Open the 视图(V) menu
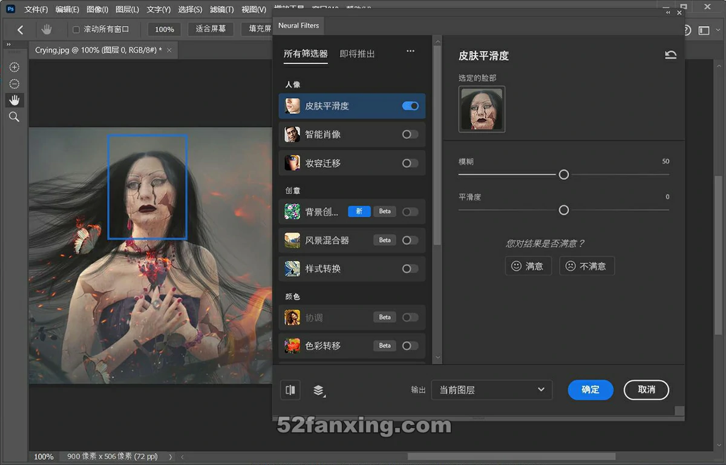The height and width of the screenshot is (465, 726). [253, 9]
